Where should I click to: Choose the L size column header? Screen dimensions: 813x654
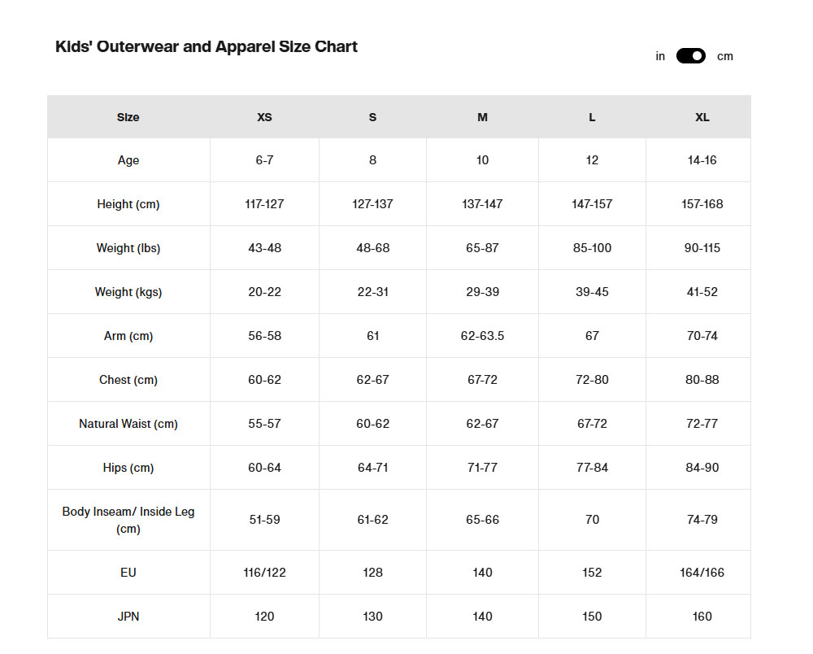click(x=592, y=117)
